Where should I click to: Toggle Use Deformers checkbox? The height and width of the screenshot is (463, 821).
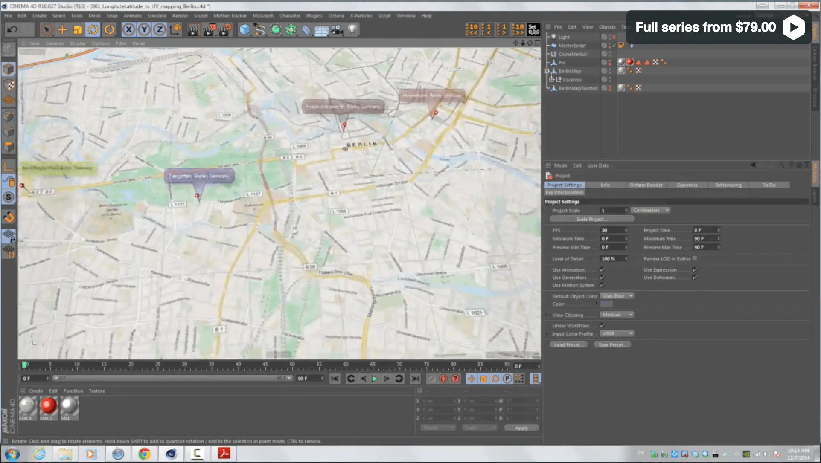click(695, 278)
